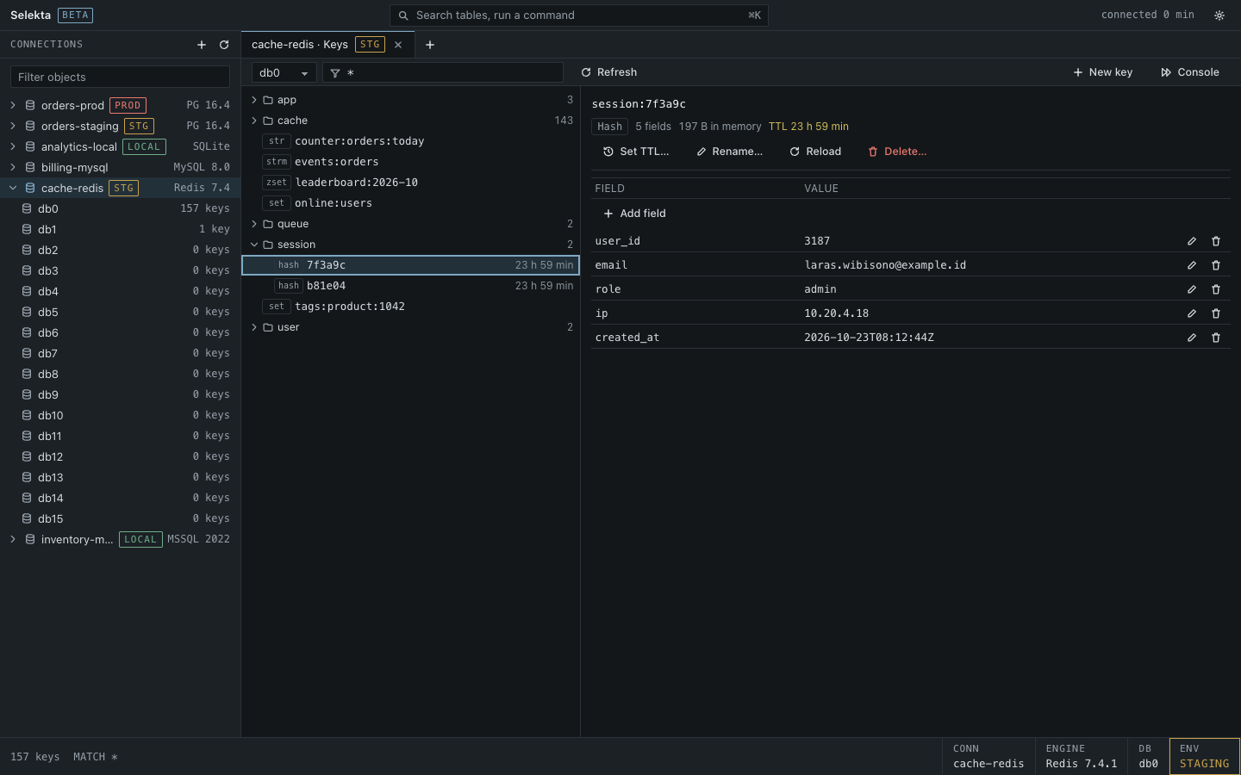Edit the created_at field value
The image size is (1241, 775).
(1192, 338)
